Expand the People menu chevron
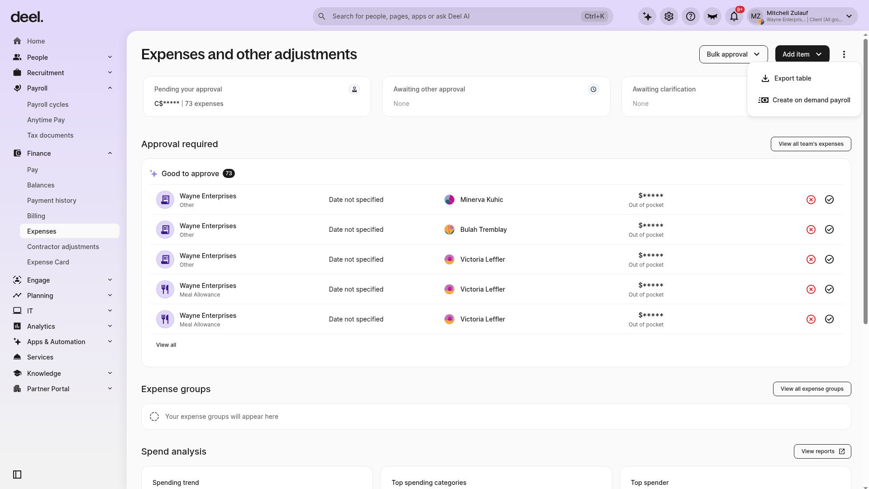Viewport: 869px width, 489px height. point(110,57)
